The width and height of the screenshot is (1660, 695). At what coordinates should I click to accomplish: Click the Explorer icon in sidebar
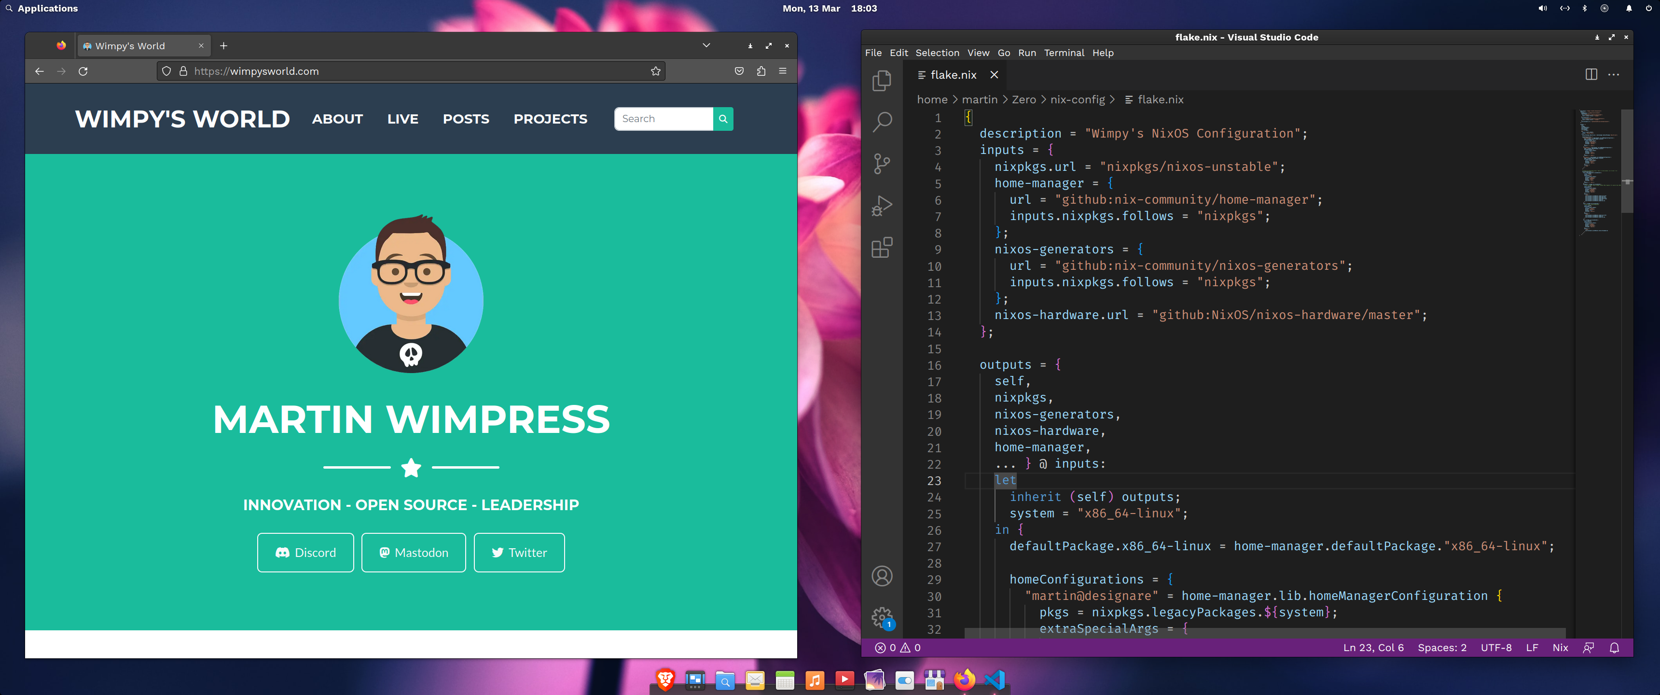[x=883, y=81]
